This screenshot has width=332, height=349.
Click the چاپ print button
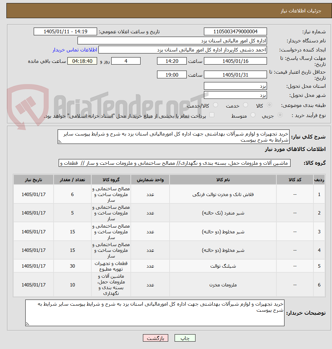185,338
